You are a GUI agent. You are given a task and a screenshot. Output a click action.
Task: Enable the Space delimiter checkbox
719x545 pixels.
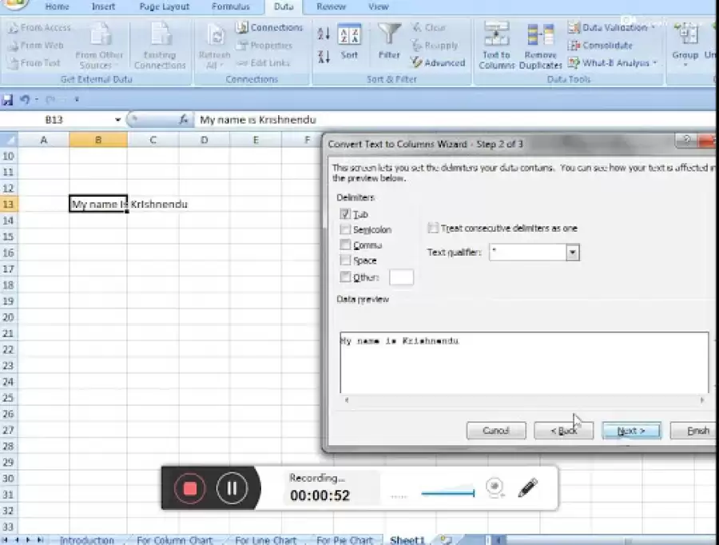[345, 261]
